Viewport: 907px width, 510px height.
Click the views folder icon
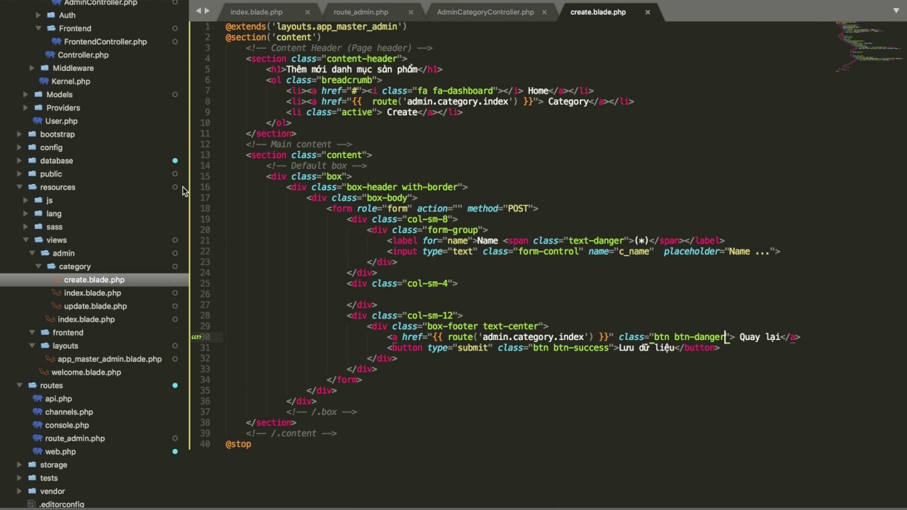pos(38,240)
